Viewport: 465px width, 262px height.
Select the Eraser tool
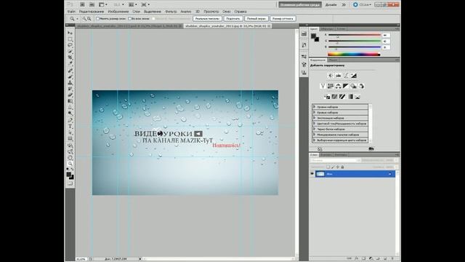point(70,95)
